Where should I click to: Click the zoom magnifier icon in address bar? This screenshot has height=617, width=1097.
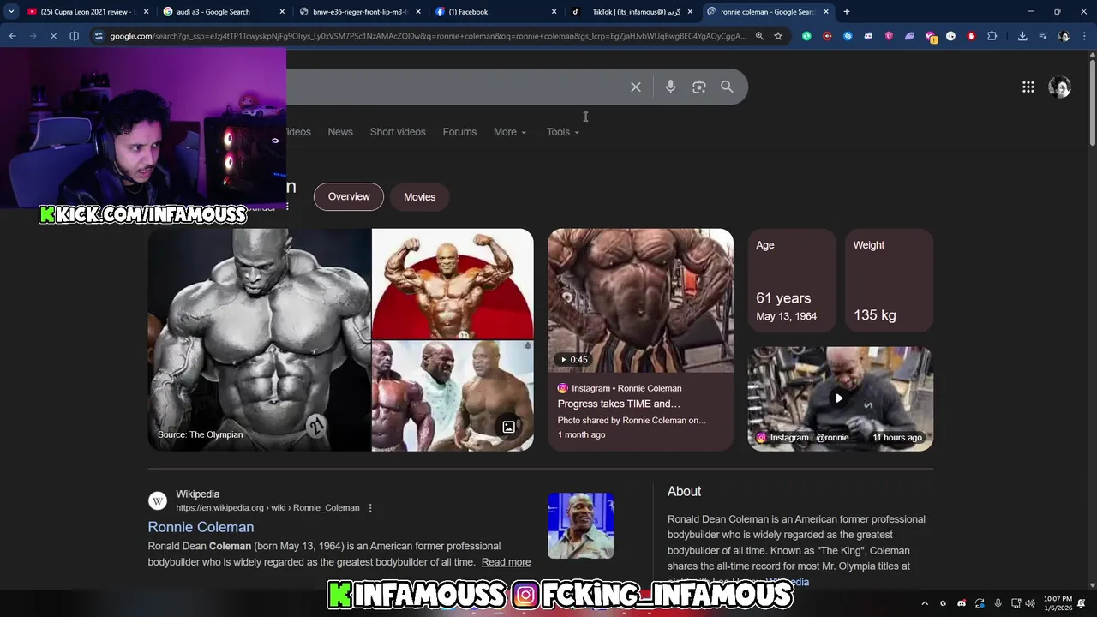(759, 36)
